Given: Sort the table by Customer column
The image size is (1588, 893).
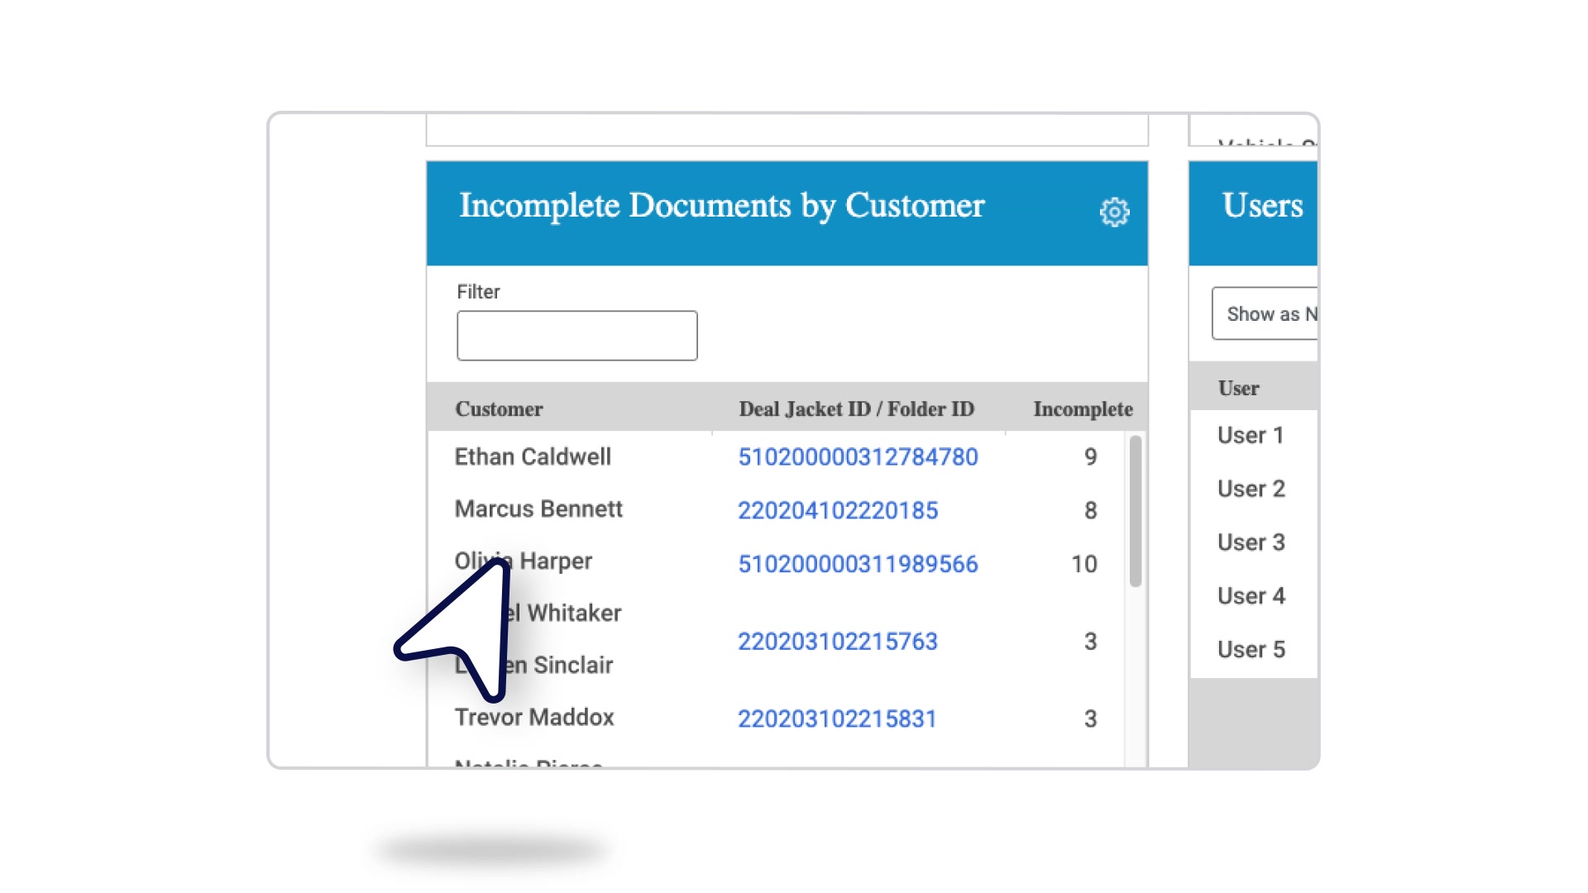Looking at the screenshot, I should (x=498, y=408).
